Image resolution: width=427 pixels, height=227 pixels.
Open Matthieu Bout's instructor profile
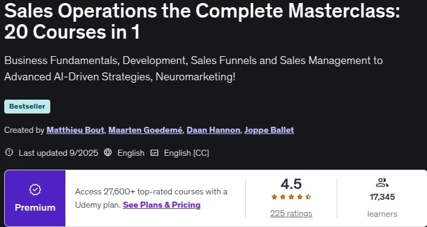[x=75, y=130]
